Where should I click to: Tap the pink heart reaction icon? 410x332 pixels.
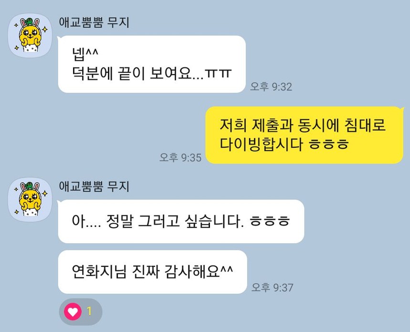[x=73, y=311]
